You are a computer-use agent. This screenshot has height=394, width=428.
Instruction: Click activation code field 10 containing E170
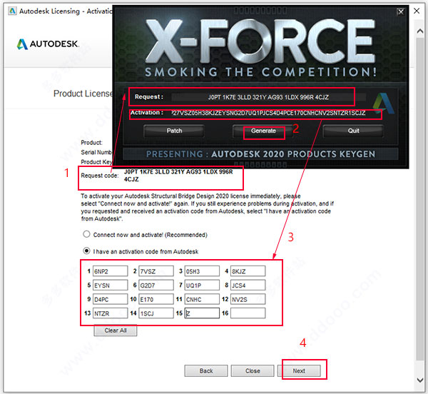pyautogui.click(x=156, y=299)
